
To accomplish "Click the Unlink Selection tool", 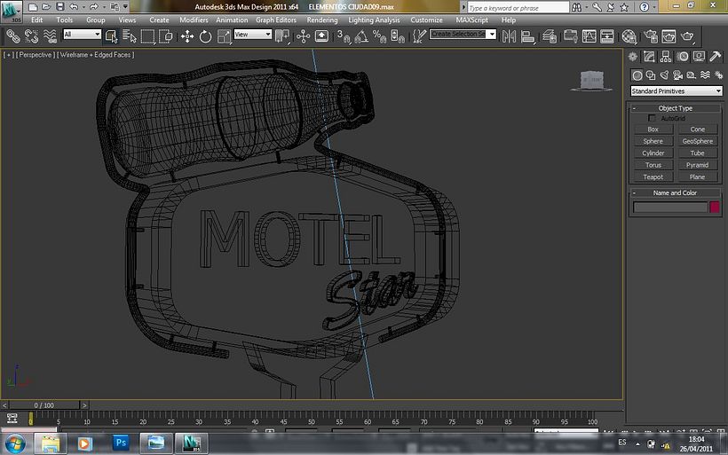I will point(31,36).
